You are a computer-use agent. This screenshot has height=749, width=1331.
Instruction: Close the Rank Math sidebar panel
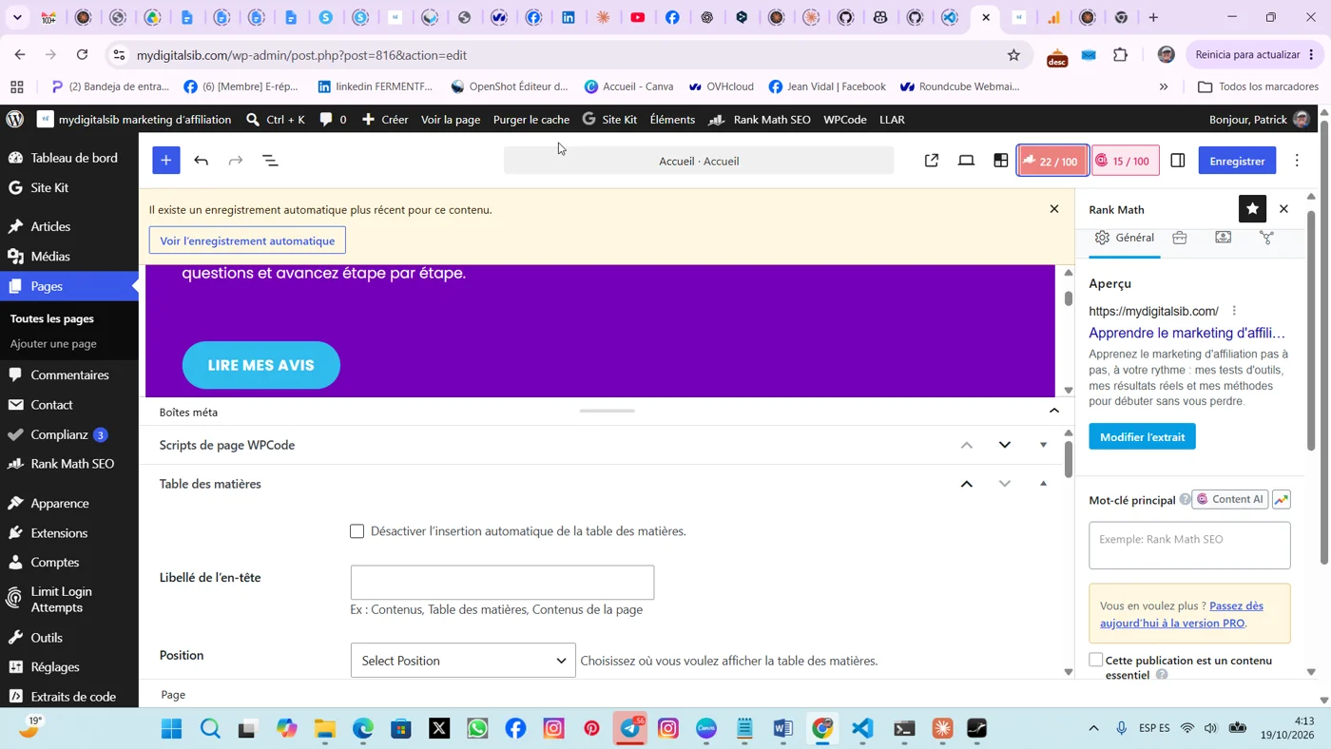(1283, 209)
